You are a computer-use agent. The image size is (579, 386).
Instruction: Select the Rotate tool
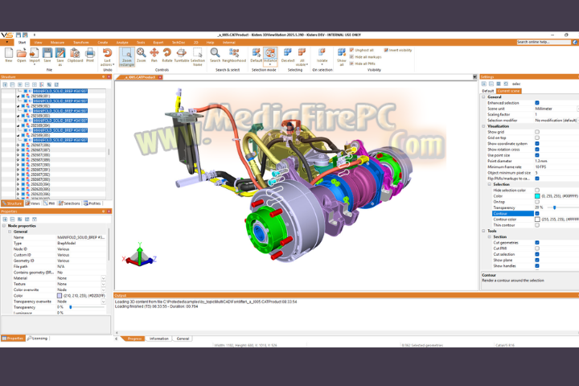click(x=167, y=53)
